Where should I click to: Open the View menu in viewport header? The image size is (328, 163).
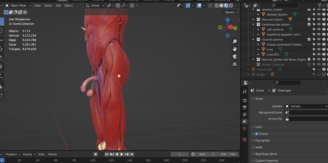[37, 5]
